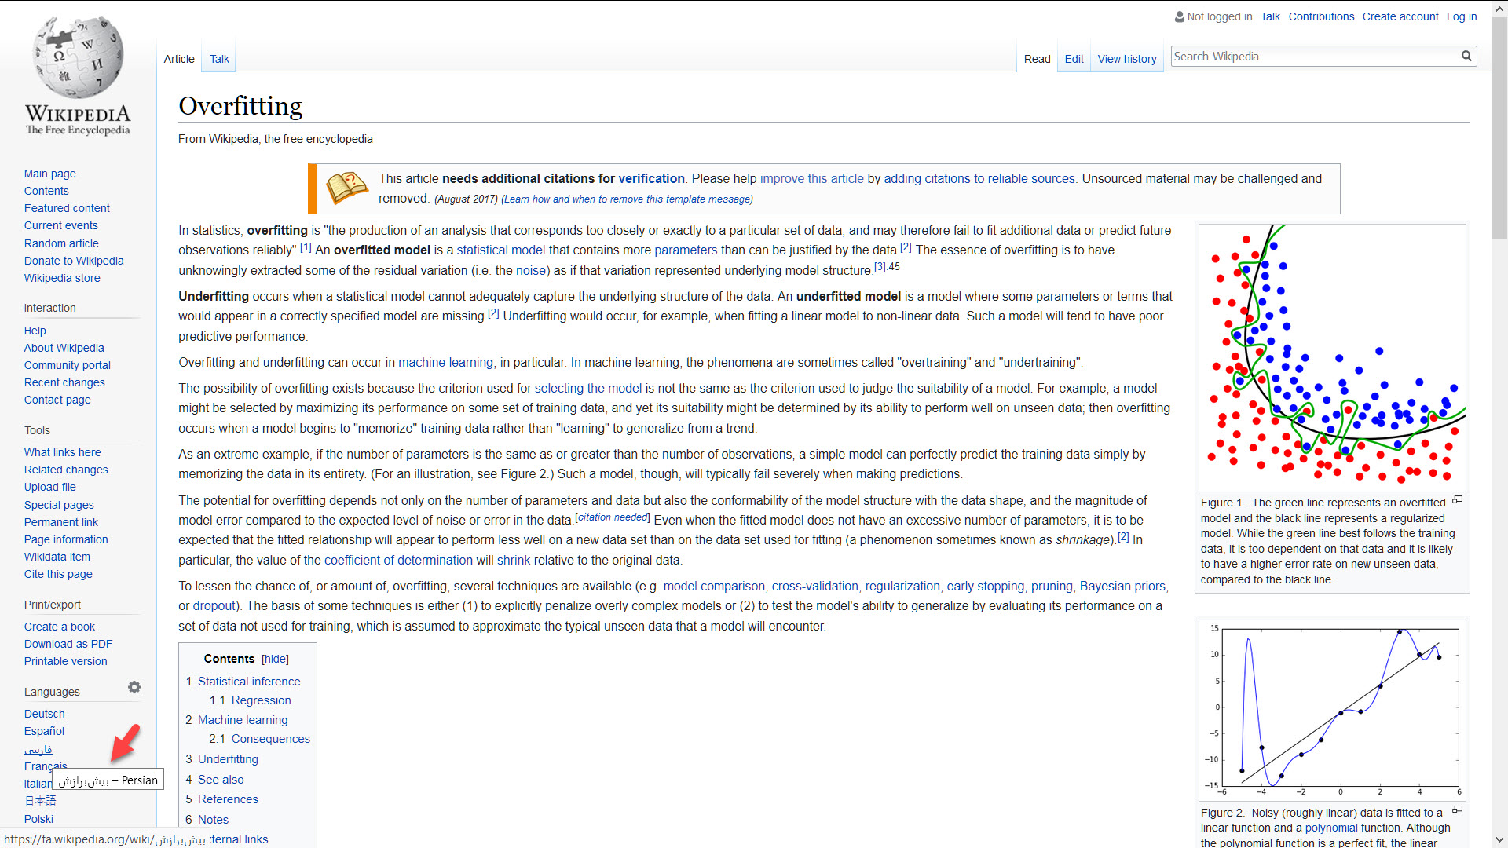Jump to Consequences subsection

click(271, 739)
